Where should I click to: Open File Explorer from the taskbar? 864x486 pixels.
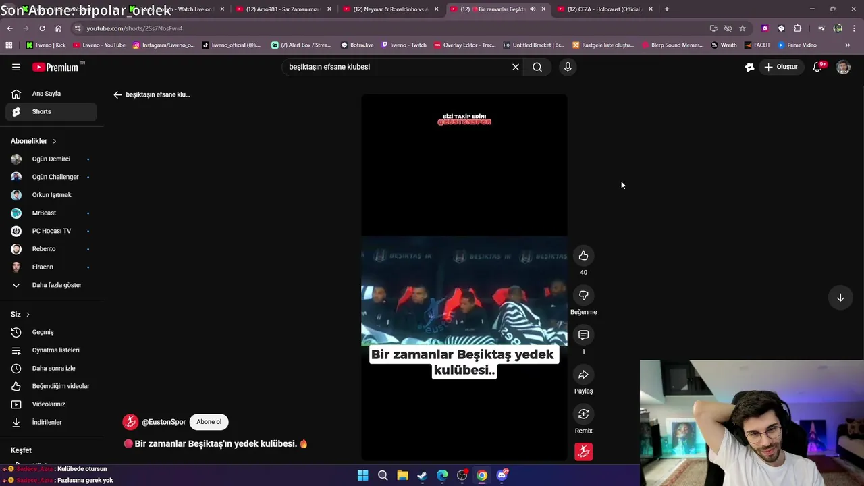[402, 475]
